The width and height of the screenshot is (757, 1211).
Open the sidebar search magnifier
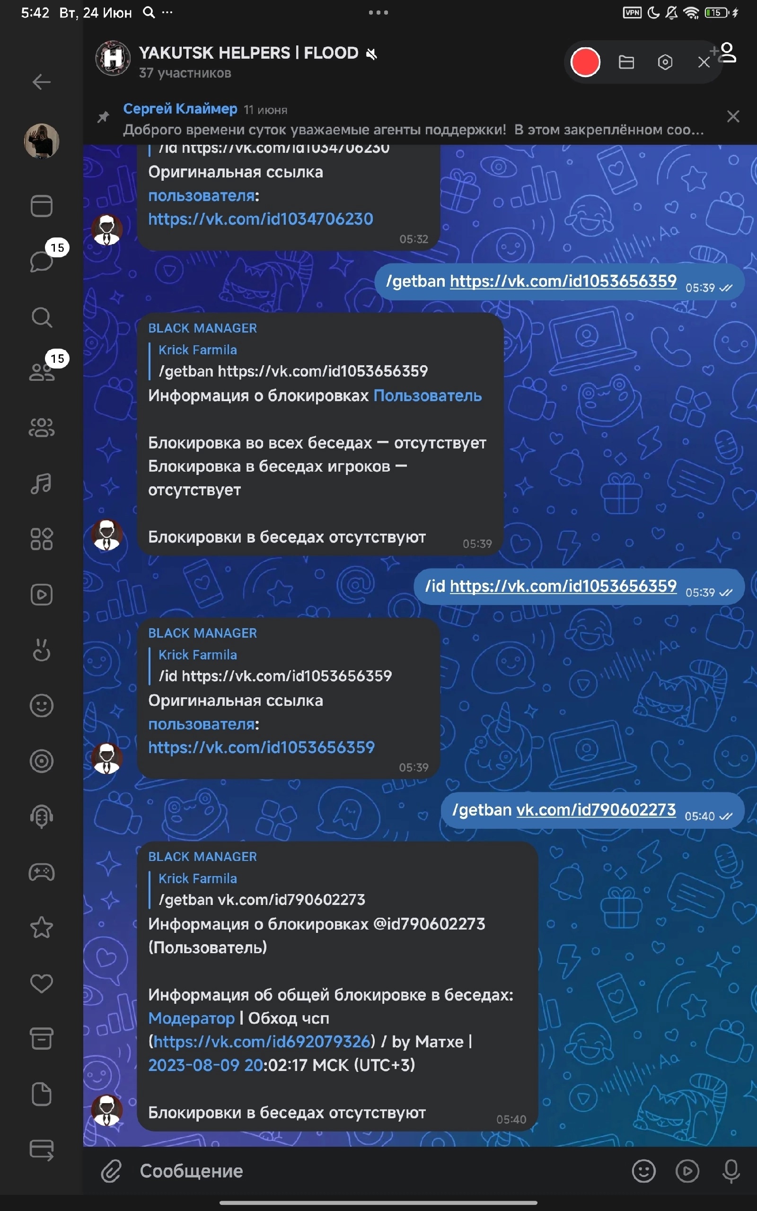coord(42,317)
